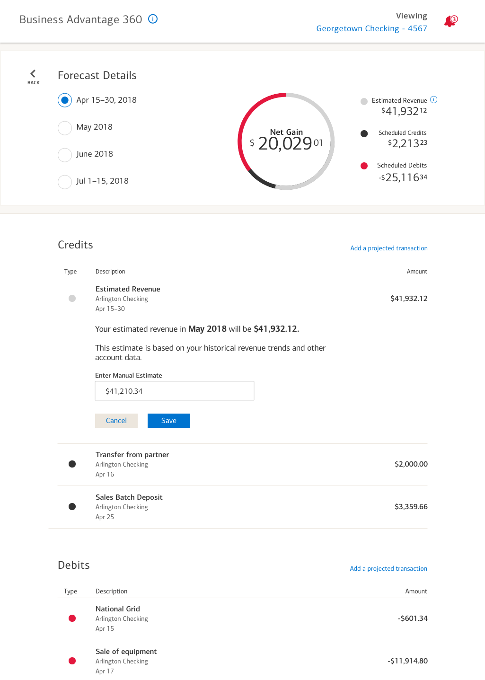Image resolution: width=485 pixels, height=680 pixels.
Task: Choose the June 2018 radio option
Action: click(65, 154)
